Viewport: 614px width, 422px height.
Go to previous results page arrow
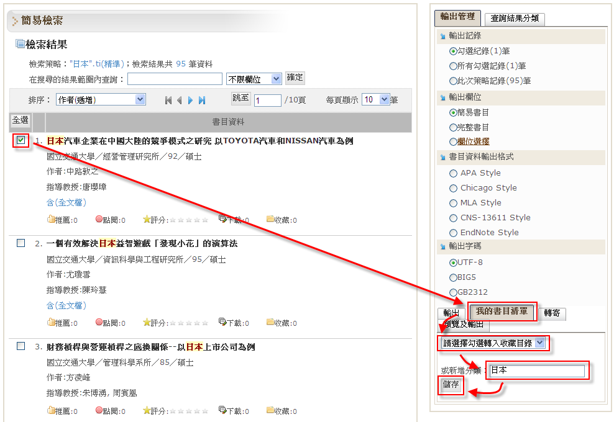click(179, 100)
